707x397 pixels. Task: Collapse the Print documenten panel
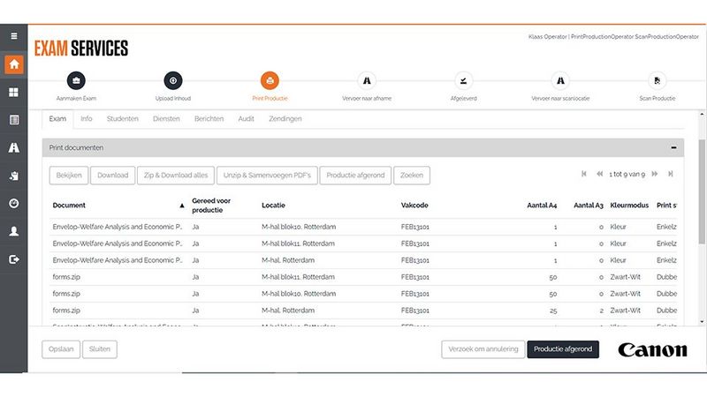673,148
